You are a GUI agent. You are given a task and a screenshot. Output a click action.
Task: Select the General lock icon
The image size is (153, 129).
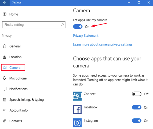pyautogui.click(x=5, y=46)
